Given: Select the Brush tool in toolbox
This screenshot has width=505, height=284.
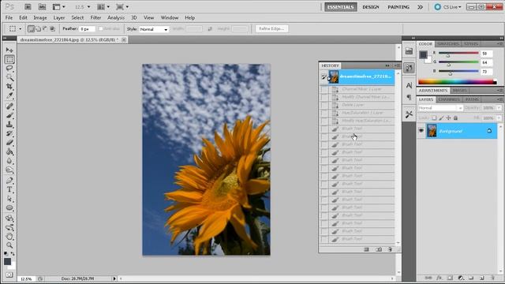Looking at the screenshot, I should point(9,115).
